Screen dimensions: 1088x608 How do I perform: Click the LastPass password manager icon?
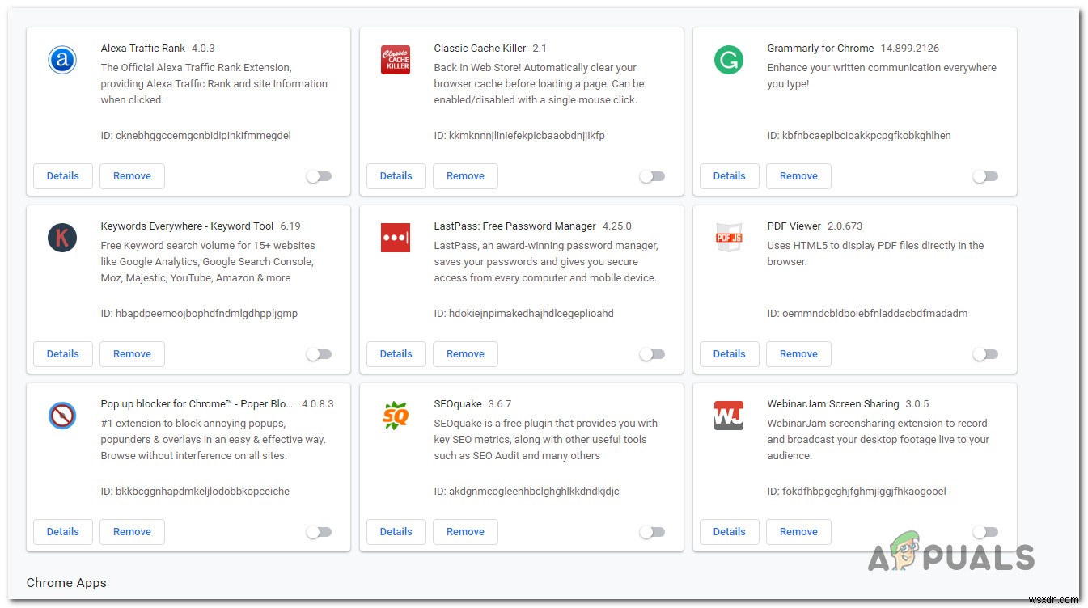click(x=396, y=238)
